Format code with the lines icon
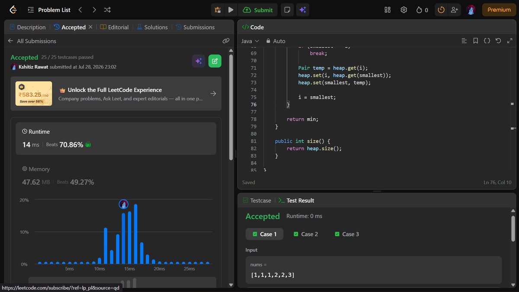The height and width of the screenshot is (292, 519). coord(464,41)
